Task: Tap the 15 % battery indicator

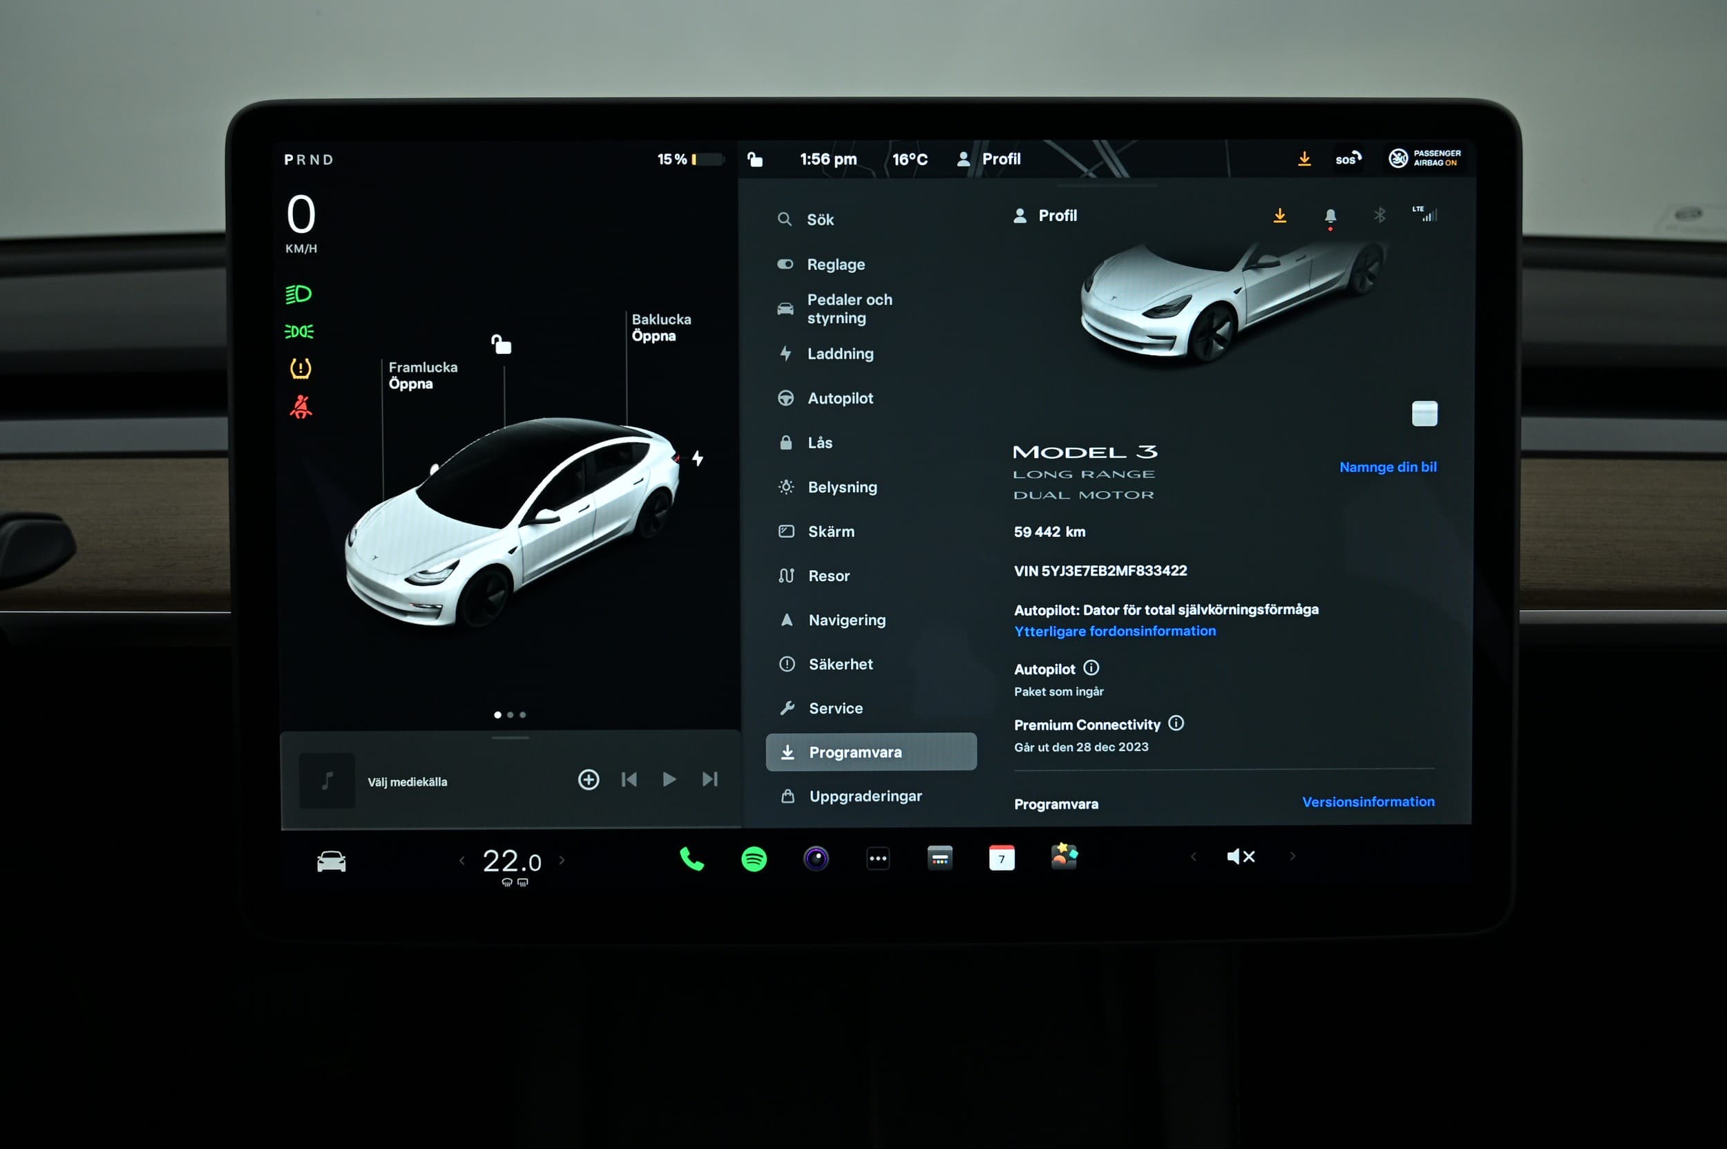Action: pos(689,159)
